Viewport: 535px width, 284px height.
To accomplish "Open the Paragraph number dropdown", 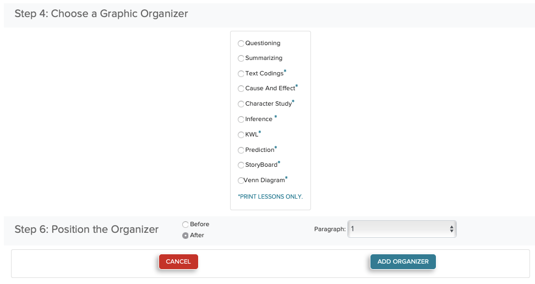I will pos(402,229).
